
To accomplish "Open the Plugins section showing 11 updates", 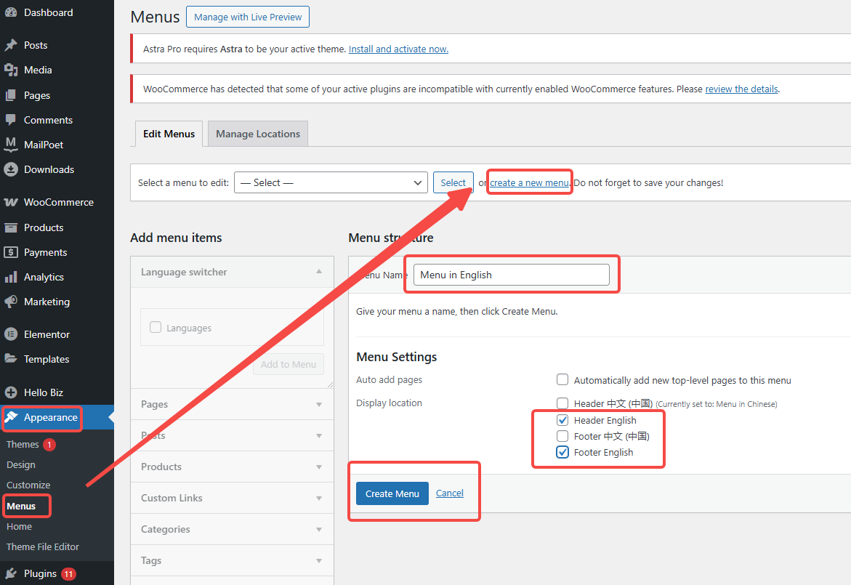I will (x=41, y=573).
